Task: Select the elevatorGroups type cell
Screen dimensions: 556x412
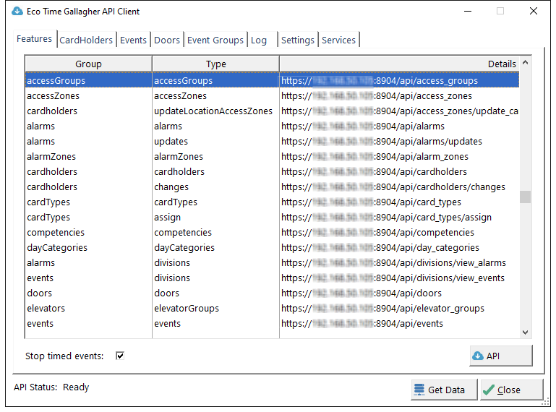Action: point(216,309)
